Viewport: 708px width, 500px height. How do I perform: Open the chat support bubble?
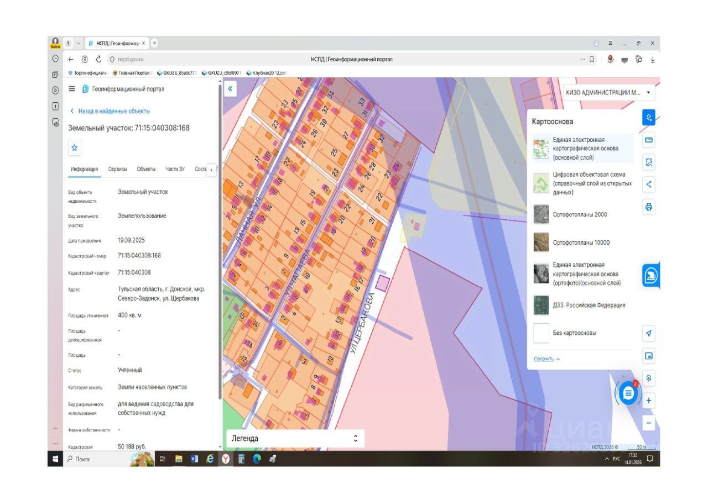tap(628, 393)
